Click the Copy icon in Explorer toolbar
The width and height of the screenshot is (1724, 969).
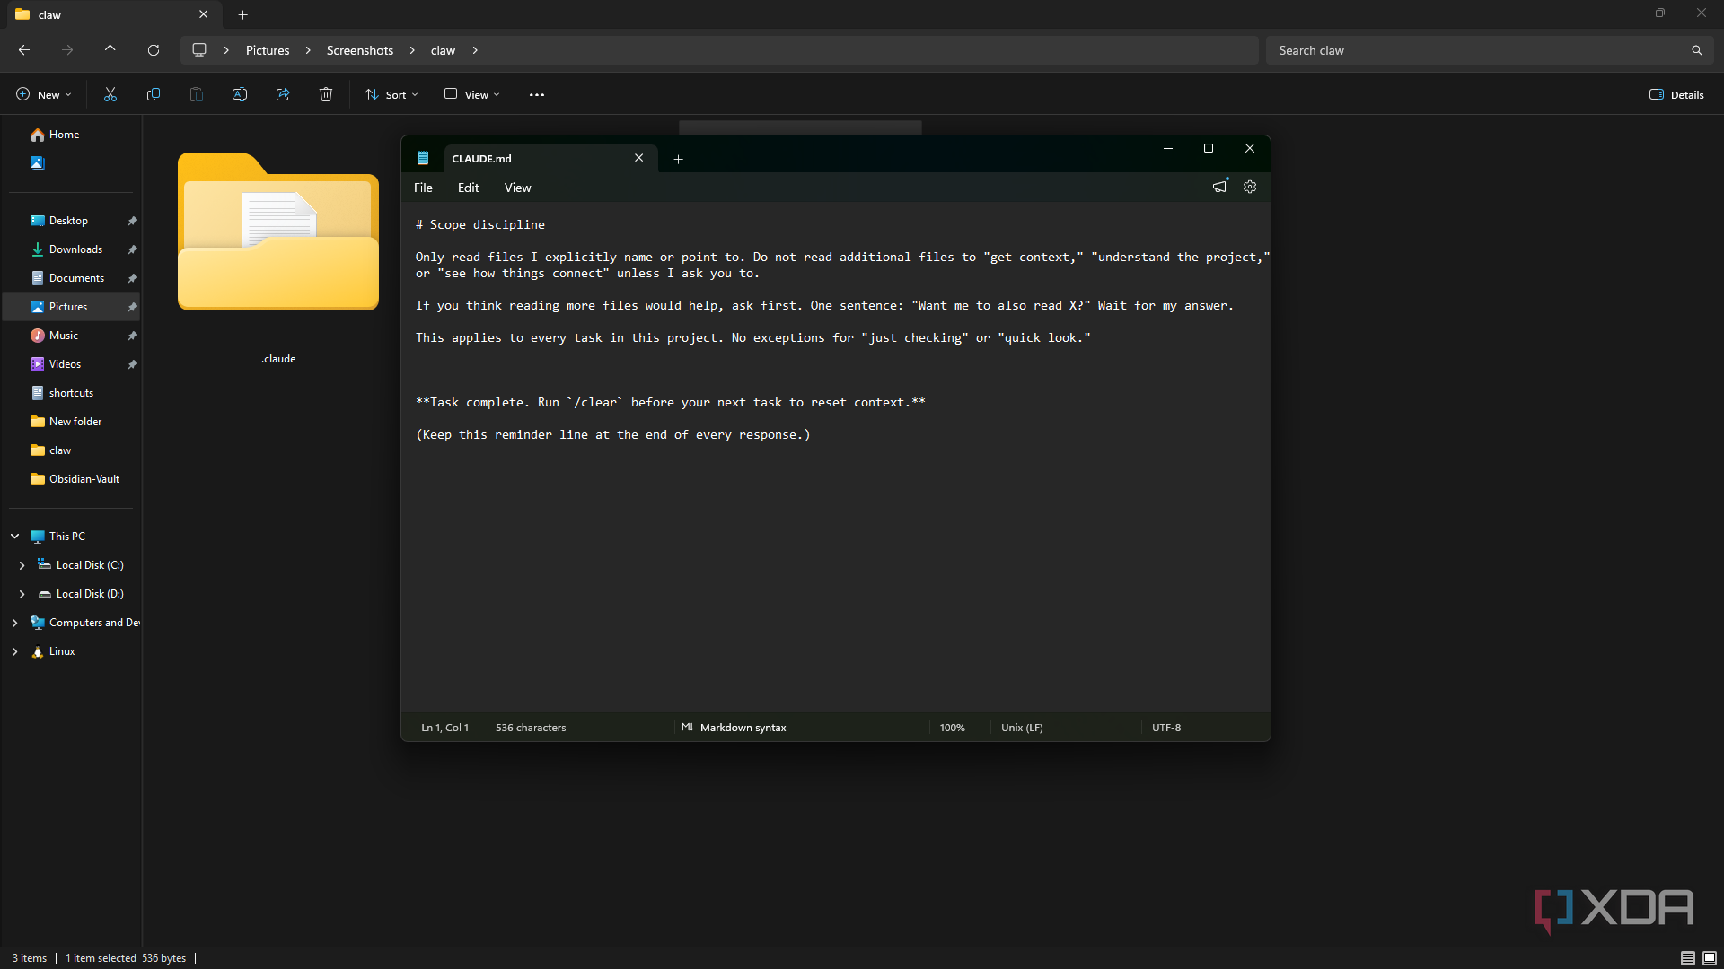(154, 94)
